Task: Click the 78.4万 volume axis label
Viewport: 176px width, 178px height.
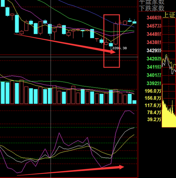Action: (154, 112)
